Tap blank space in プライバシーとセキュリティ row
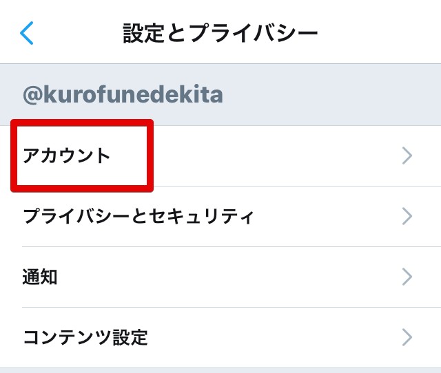The height and width of the screenshot is (373, 441). click(x=324, y=217)
